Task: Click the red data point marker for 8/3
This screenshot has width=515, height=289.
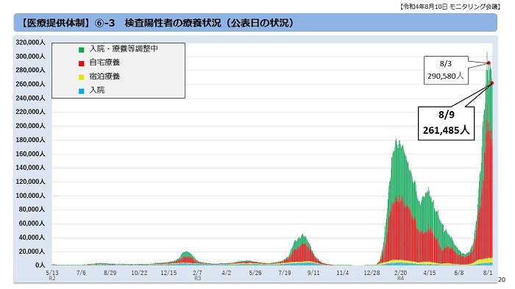Action: point(489,63)
